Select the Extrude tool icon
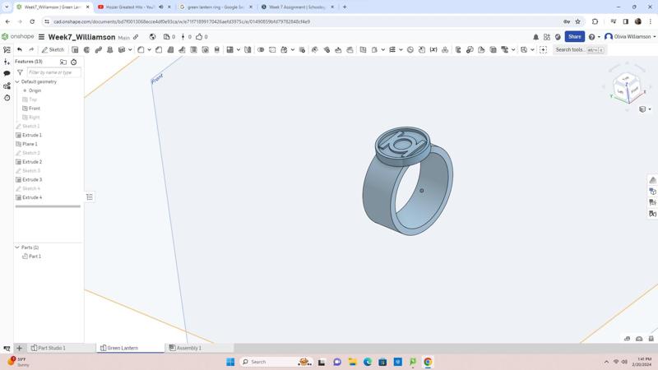This screenshot has height=370, width=658. (75, 49)
